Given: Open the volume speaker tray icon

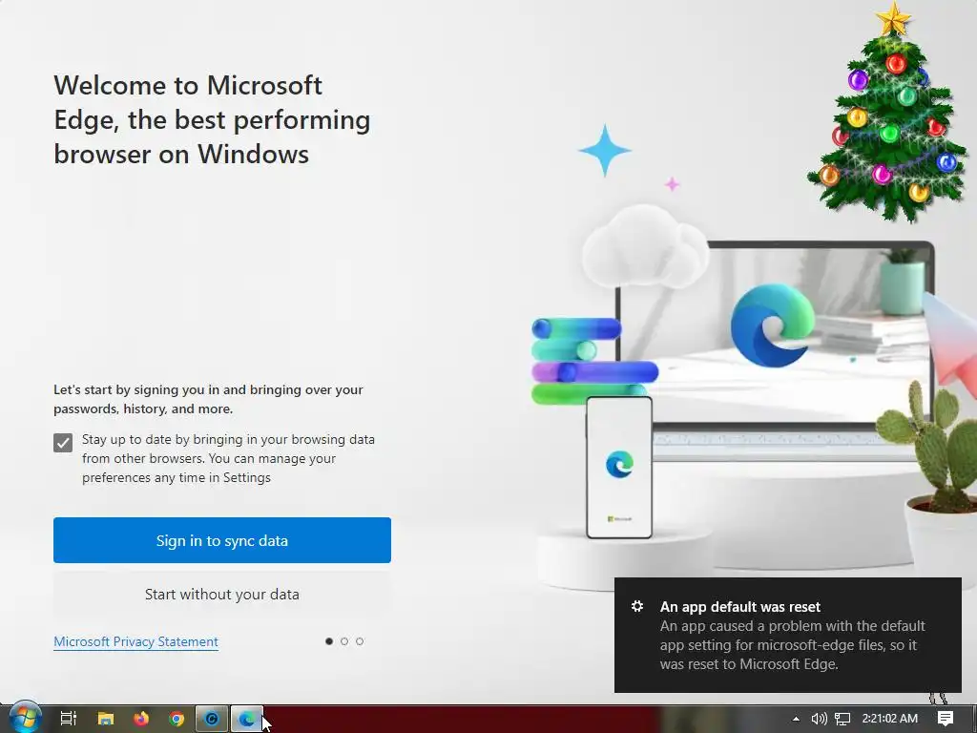Looking at the screenshot, I should (819, 719).
